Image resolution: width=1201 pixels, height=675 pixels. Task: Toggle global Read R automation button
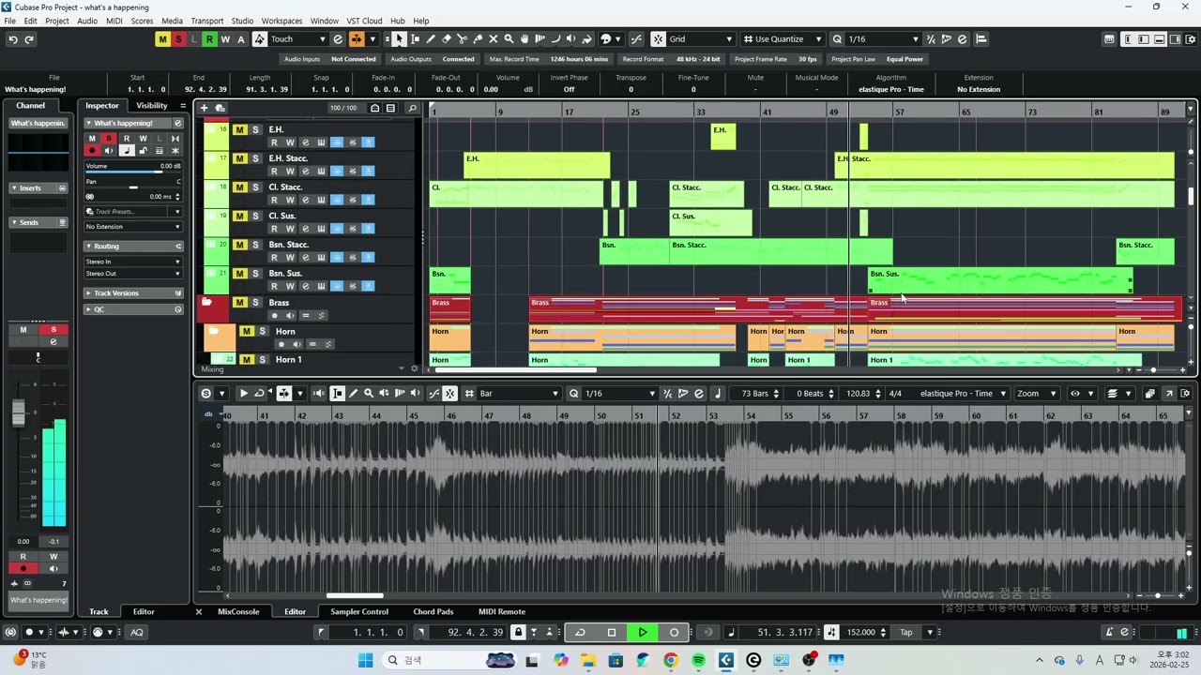click(209, 39)
